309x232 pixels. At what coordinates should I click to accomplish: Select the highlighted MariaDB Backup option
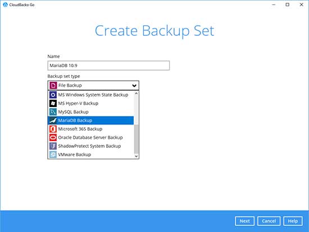click(x=91, y=120)
